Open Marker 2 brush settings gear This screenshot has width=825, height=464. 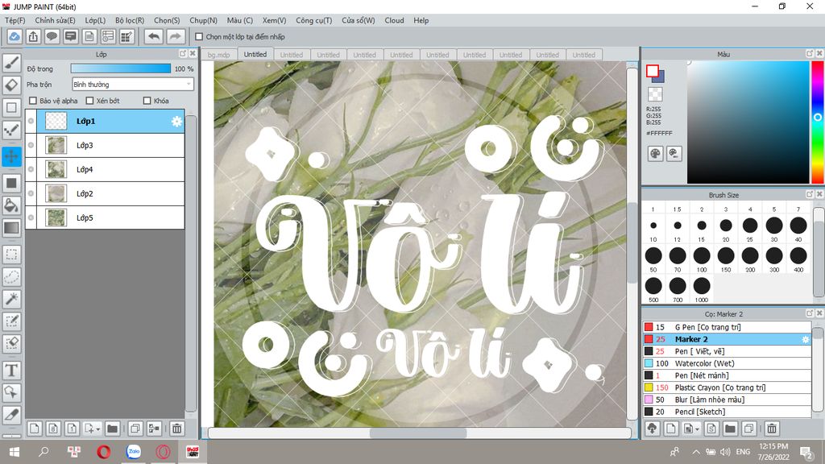(805, 339)
